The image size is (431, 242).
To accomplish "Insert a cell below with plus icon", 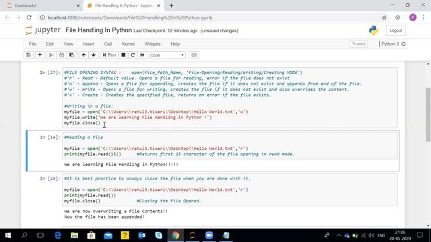I will pyautogui.click(x=40, y=55).
